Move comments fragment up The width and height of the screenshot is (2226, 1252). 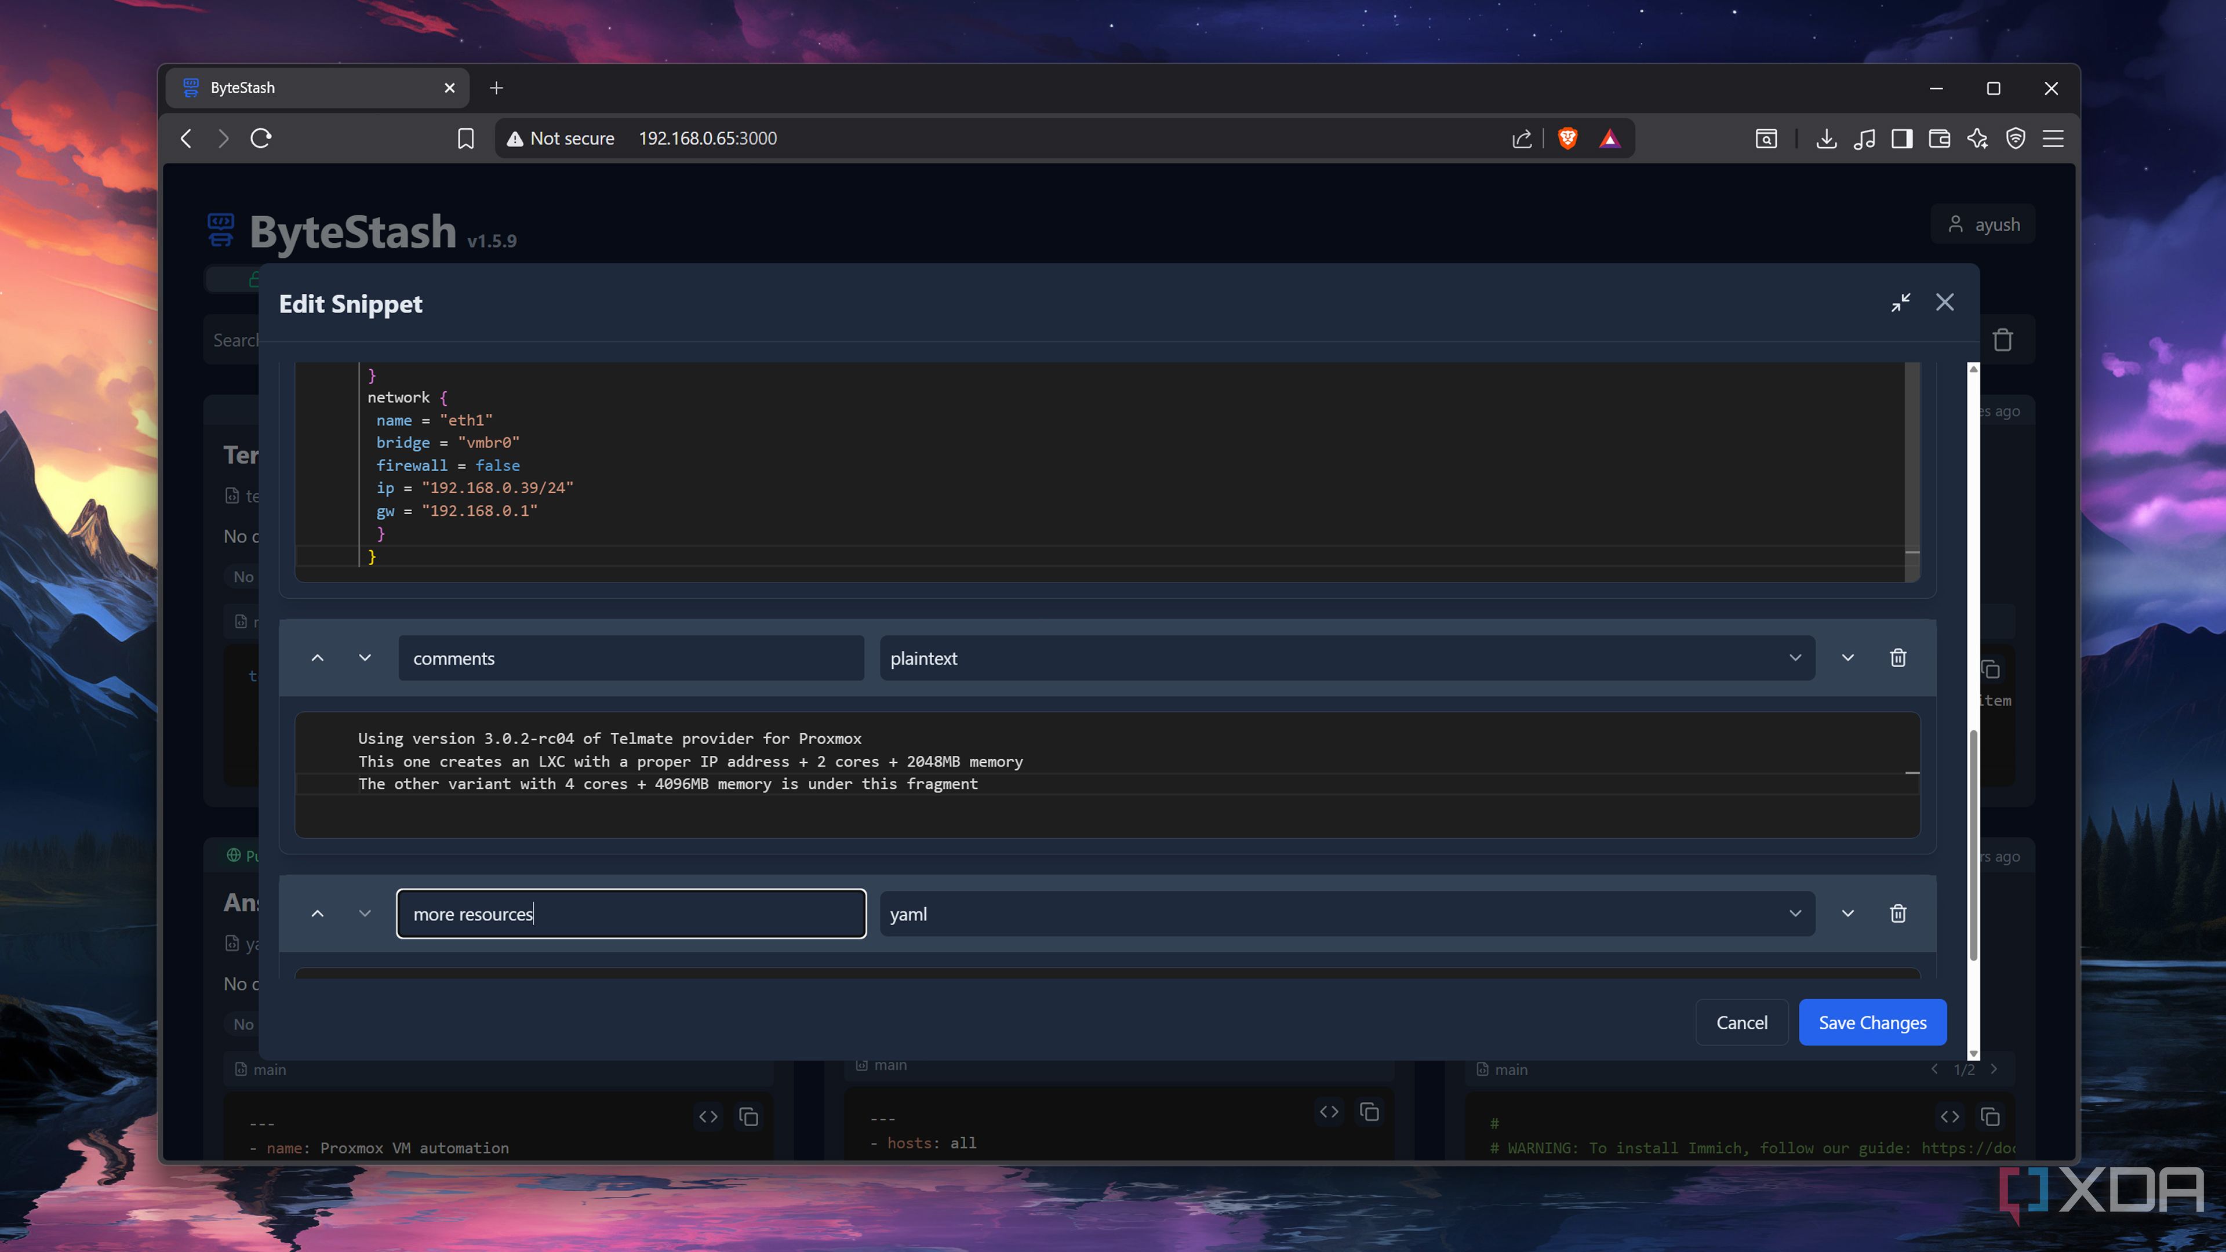[317, 657]
